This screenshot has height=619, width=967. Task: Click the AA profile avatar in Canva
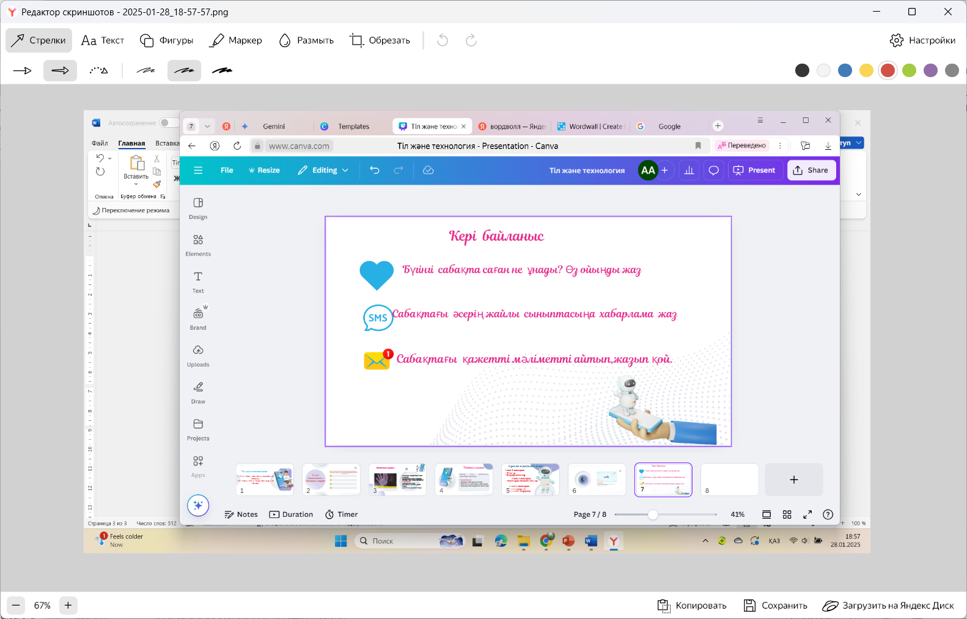point(648,171)
